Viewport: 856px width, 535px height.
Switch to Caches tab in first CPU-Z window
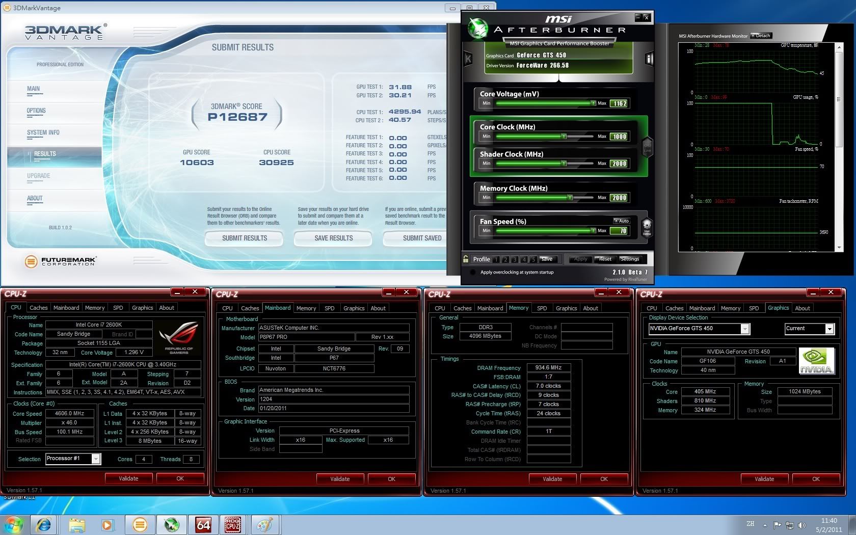[x=39, y=308]
